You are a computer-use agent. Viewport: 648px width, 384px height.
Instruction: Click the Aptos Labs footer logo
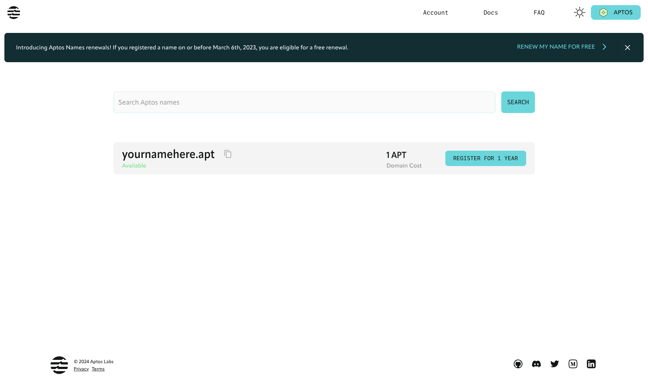tap(59, 365)
